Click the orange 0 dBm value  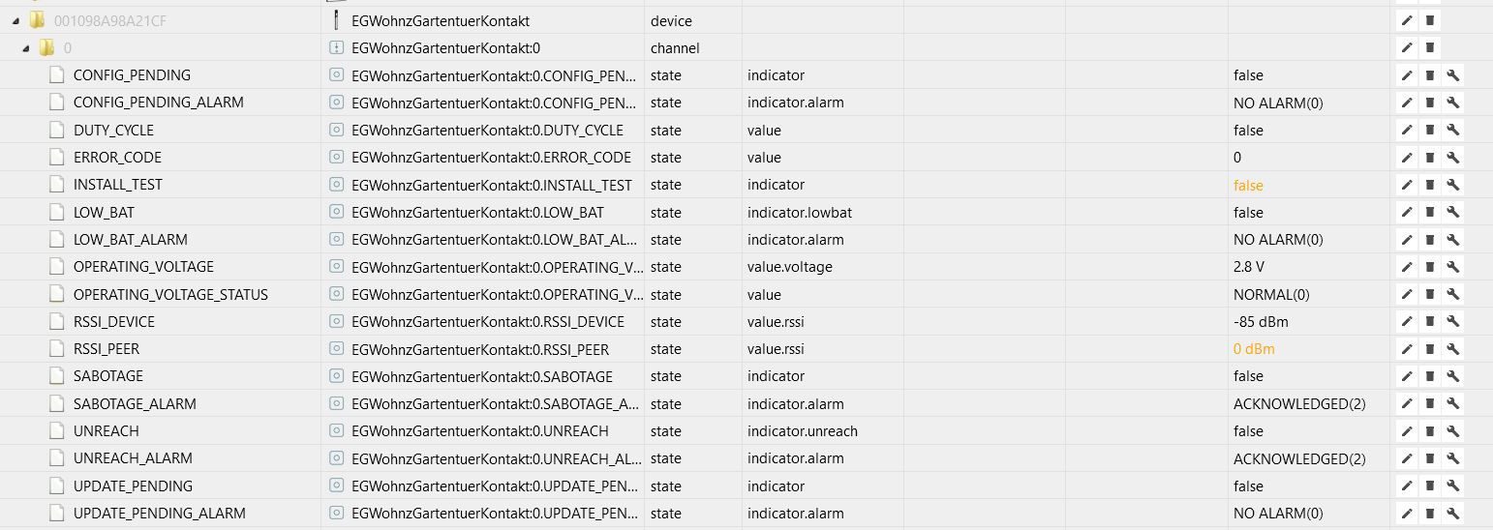coord(1254,349)
